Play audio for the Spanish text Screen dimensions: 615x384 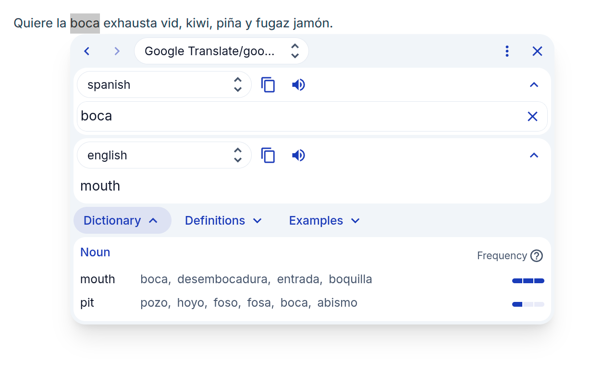tap(298, 85)
